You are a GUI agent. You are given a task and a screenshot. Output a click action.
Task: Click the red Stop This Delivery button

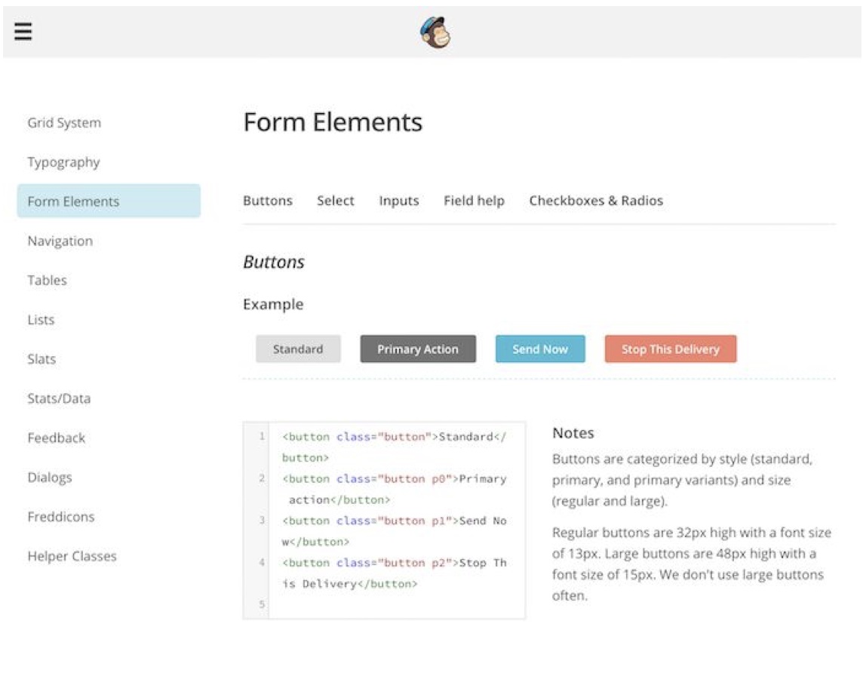tap(671, 349)
